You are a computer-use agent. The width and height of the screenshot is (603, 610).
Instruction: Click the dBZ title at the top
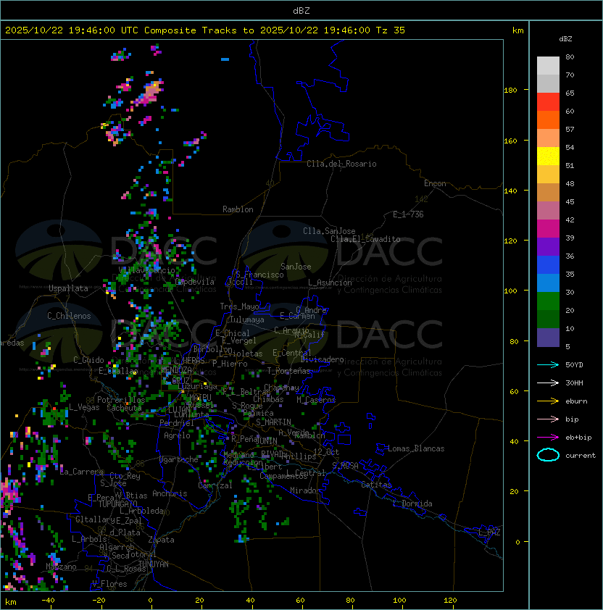point(301,10)
